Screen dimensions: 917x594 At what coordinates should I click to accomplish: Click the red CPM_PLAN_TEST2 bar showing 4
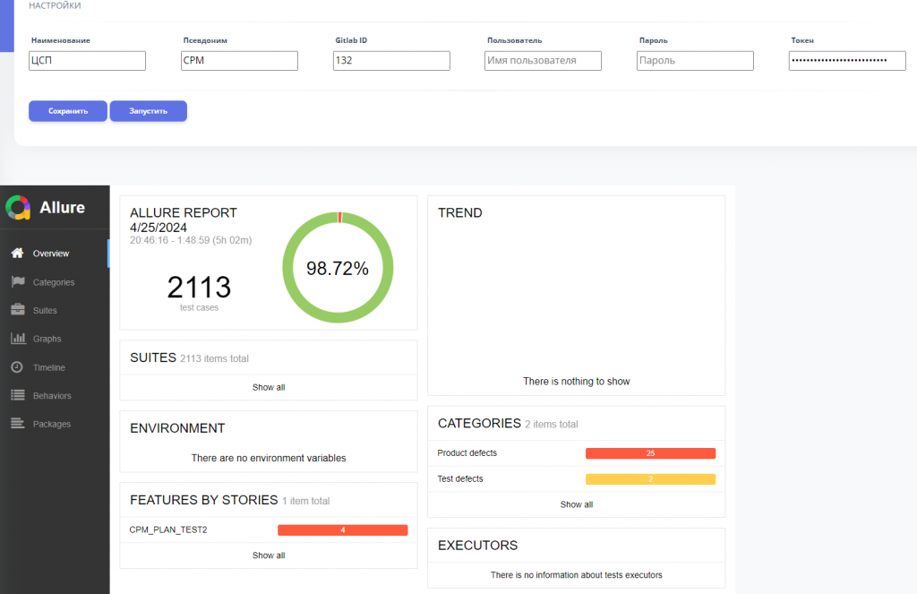click(x=343, y=530)
